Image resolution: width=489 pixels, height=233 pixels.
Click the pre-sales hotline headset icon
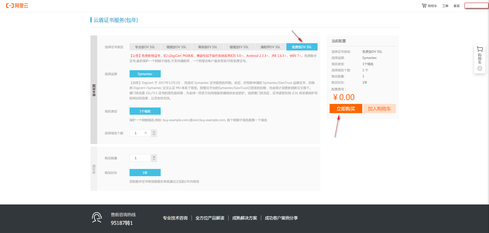point(97,218)
